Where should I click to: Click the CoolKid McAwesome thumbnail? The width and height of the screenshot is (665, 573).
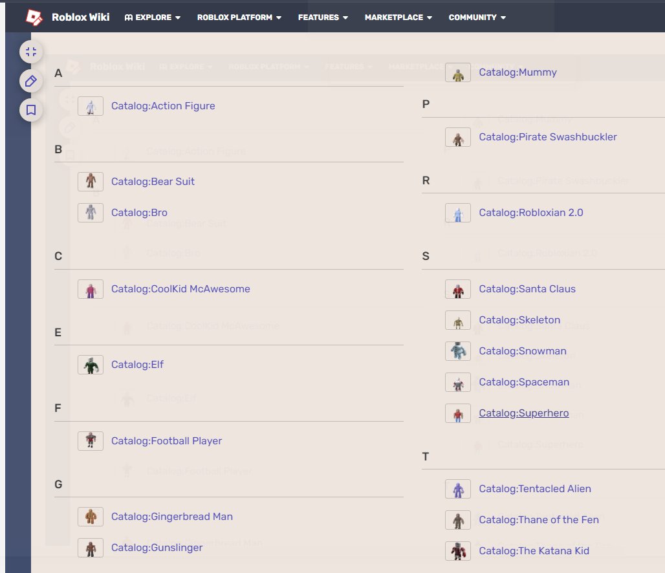(91, 289)
